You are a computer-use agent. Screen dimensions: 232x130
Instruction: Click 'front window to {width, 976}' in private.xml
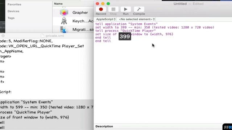pyautogui.click(x=41, y=117)
